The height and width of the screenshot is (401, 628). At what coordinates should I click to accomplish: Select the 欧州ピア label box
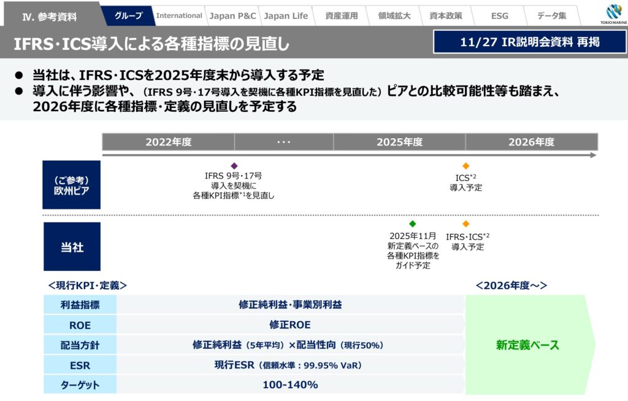pos(72,184)
